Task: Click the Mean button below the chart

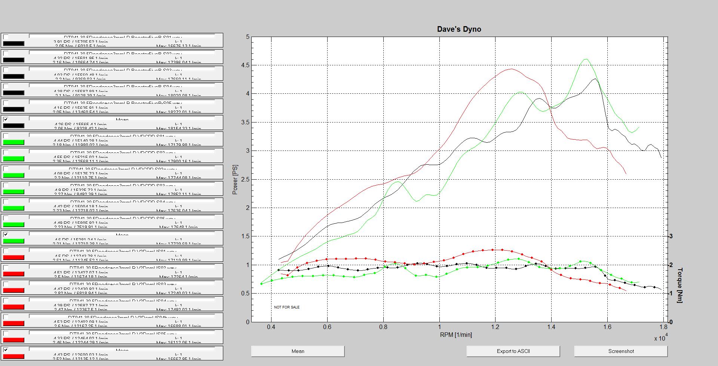Action: 298,351
